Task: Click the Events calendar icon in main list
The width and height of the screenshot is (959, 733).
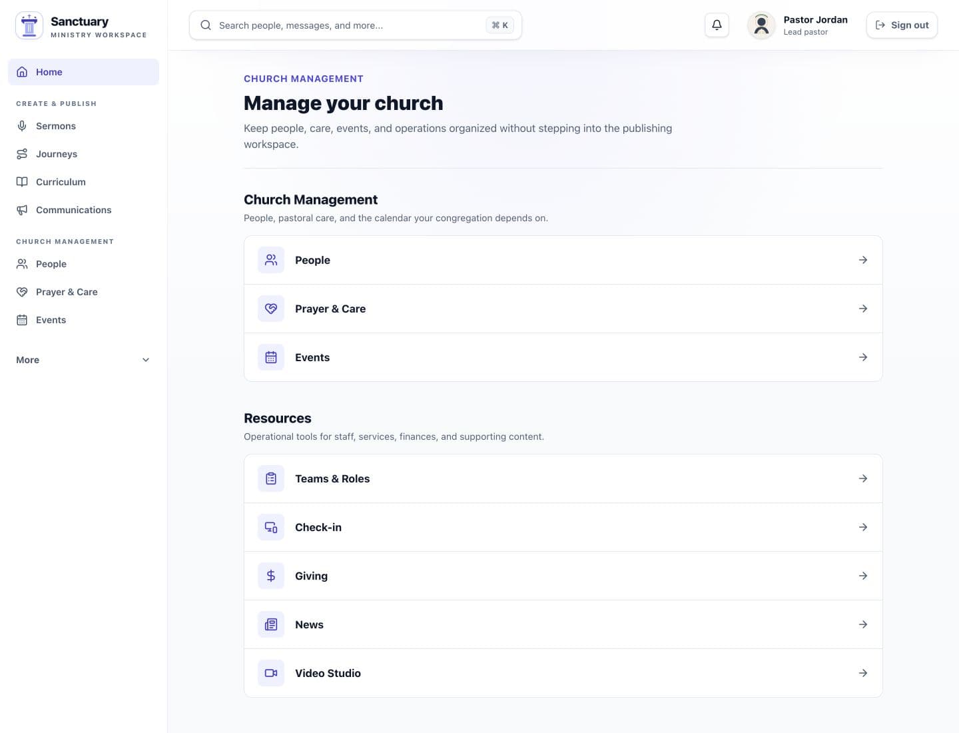Action: click(271, 357)
